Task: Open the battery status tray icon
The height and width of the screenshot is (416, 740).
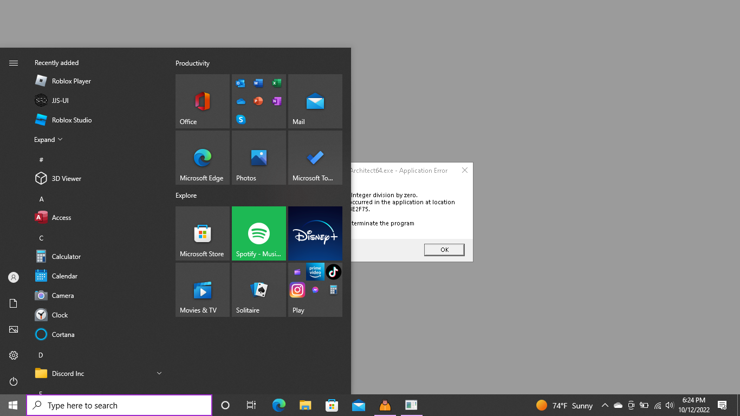Action: click(x=644, y=405)
